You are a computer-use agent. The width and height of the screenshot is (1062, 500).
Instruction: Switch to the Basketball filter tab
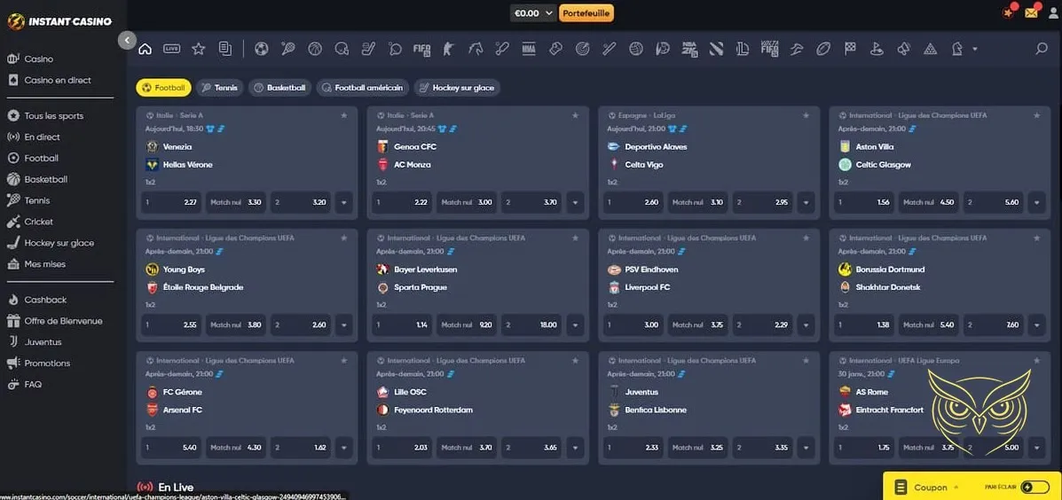(279, 87)
